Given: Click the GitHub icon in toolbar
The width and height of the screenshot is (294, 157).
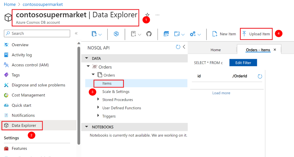Looking at the screenshot, I should 149,34.
